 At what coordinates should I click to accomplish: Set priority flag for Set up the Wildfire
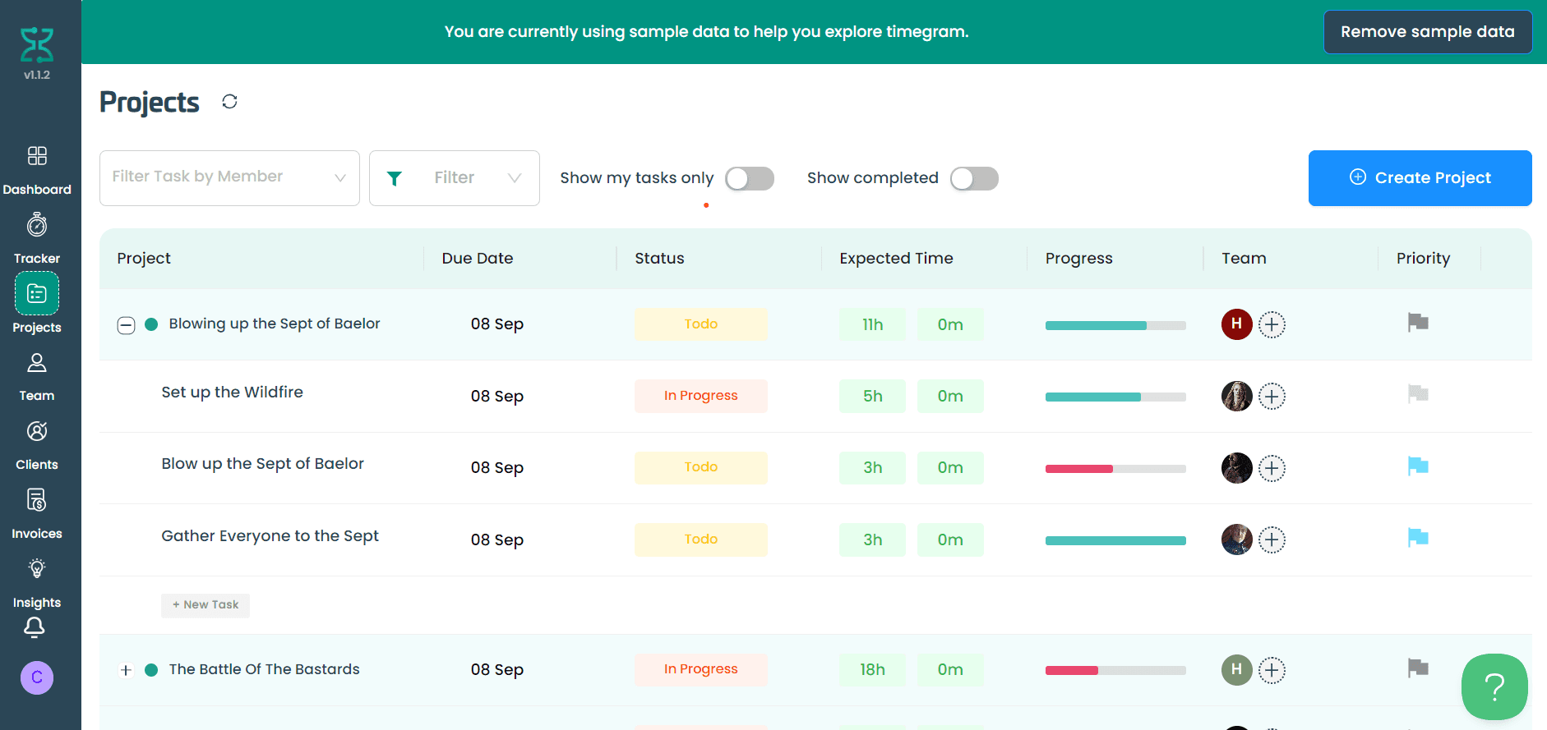coord(1418,394)
